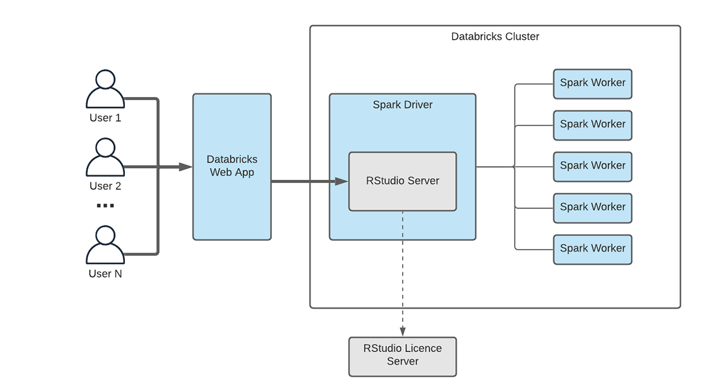Screen dimensions: 728x382
Task: Select the RStudio Server box
Action: [x=403, y=181]
